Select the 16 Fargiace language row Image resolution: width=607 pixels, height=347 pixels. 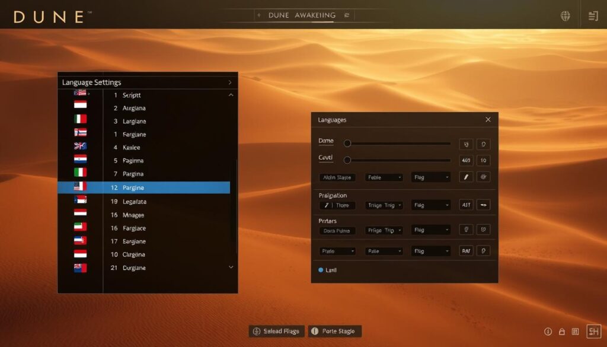pyautogui.click(x=143, y=228)
